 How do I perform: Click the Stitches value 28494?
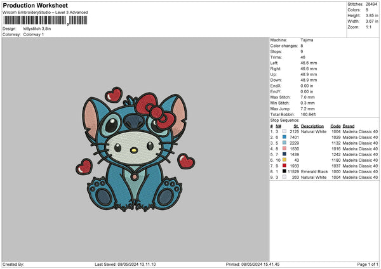(x=371, y=4)
